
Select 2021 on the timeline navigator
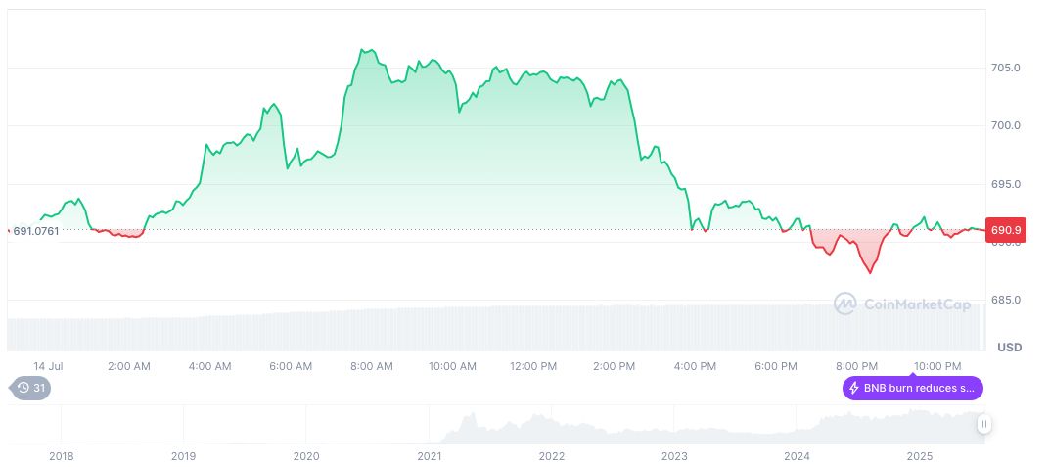pyautogui.click(x=429, y=456)
